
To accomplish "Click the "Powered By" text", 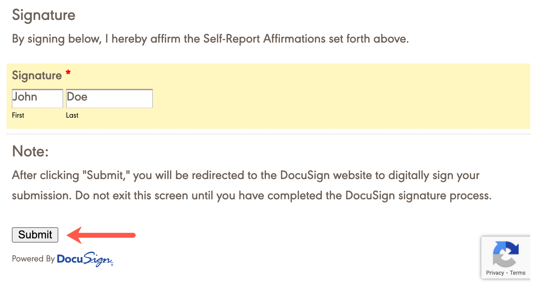I will click(33, 259).
